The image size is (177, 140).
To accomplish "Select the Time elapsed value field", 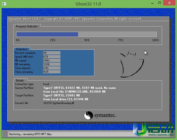I will (51, 68).
